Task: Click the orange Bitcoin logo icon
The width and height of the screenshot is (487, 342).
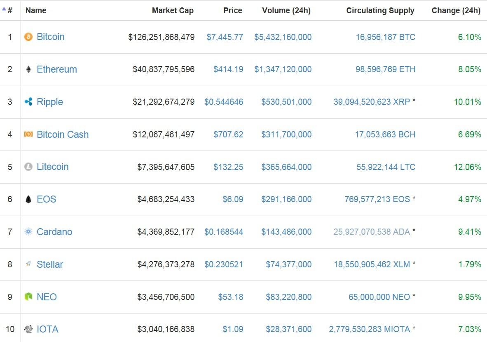Action: pos(28,37)
